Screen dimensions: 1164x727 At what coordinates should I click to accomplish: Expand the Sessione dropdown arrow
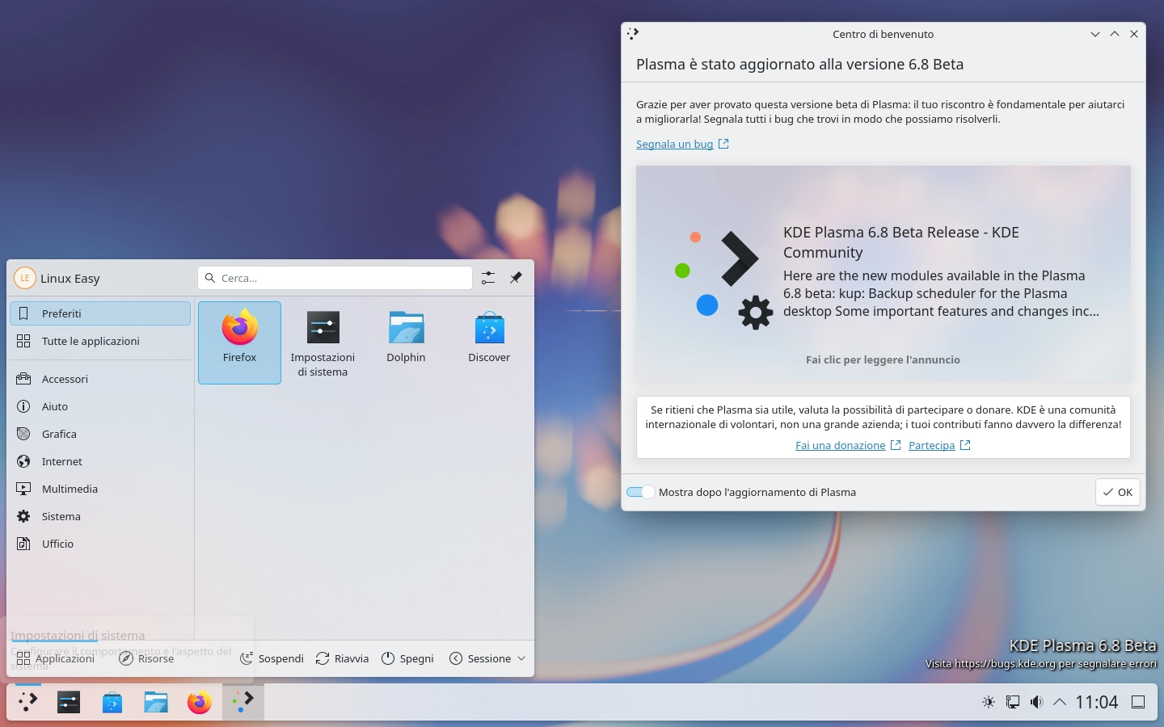[521, 658]
